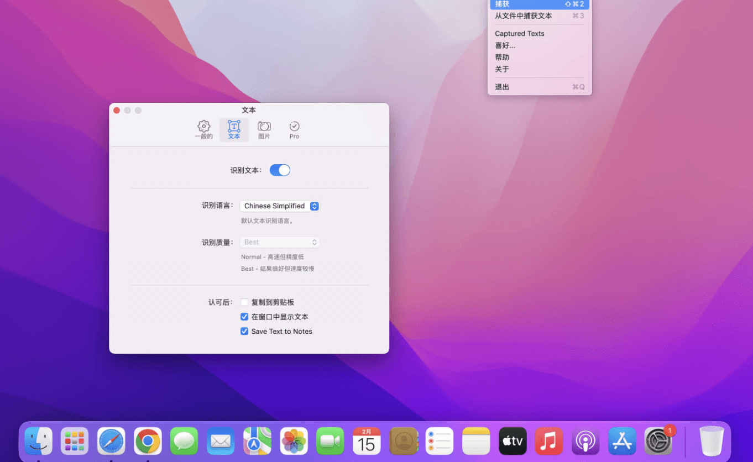Open the Pro tab in preferences

tap(294, 130)
